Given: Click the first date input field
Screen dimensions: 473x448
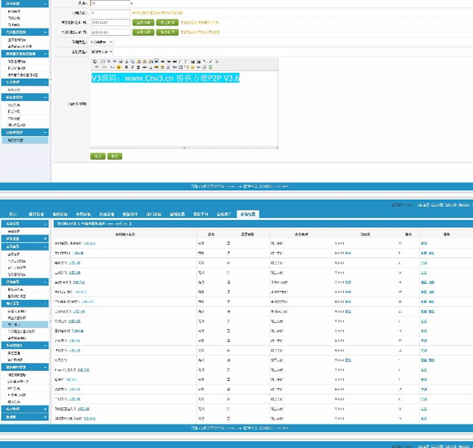Looking at the screenshot, I should (110, 22).
